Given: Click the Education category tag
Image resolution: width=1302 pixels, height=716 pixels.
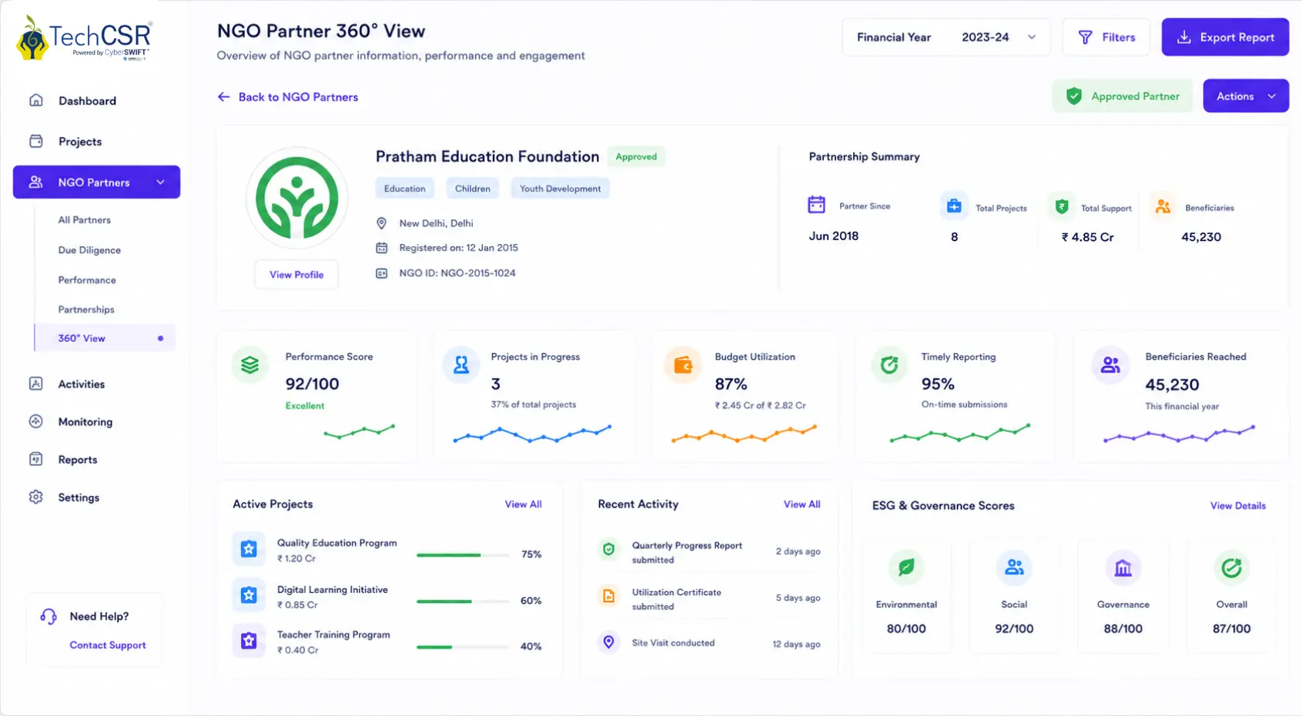Looking at the screenshot, I should pos(405,189).
